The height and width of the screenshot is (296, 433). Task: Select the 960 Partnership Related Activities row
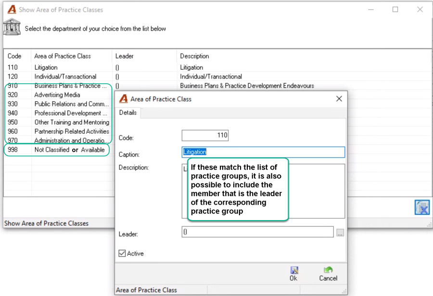coord(59,131)
